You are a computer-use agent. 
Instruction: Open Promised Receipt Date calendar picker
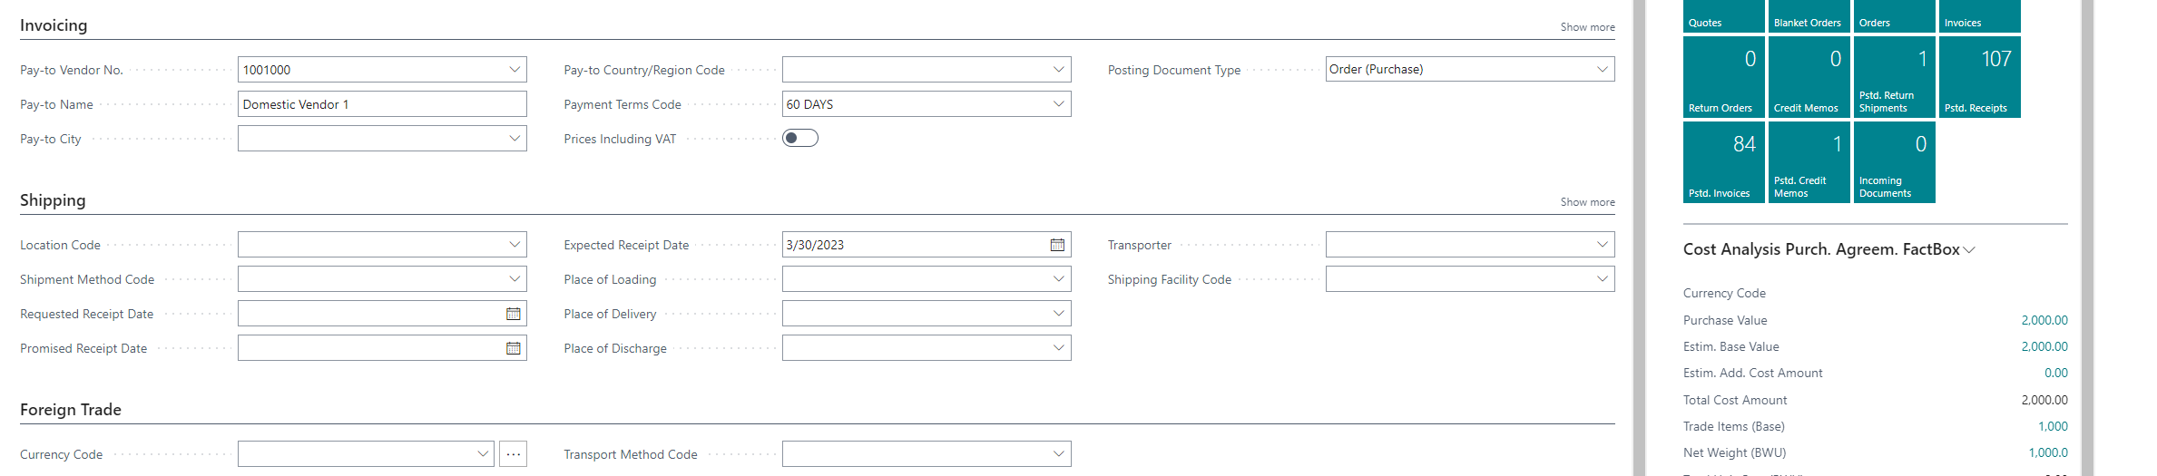tap(514, 348)
